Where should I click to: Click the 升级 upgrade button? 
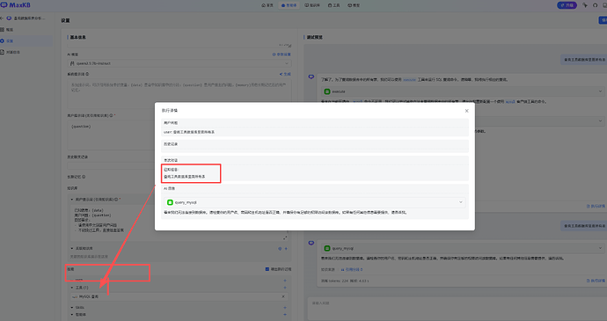[x=567, y=5]
